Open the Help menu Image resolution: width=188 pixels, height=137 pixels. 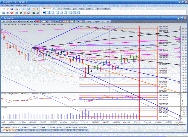click(25, 5)
